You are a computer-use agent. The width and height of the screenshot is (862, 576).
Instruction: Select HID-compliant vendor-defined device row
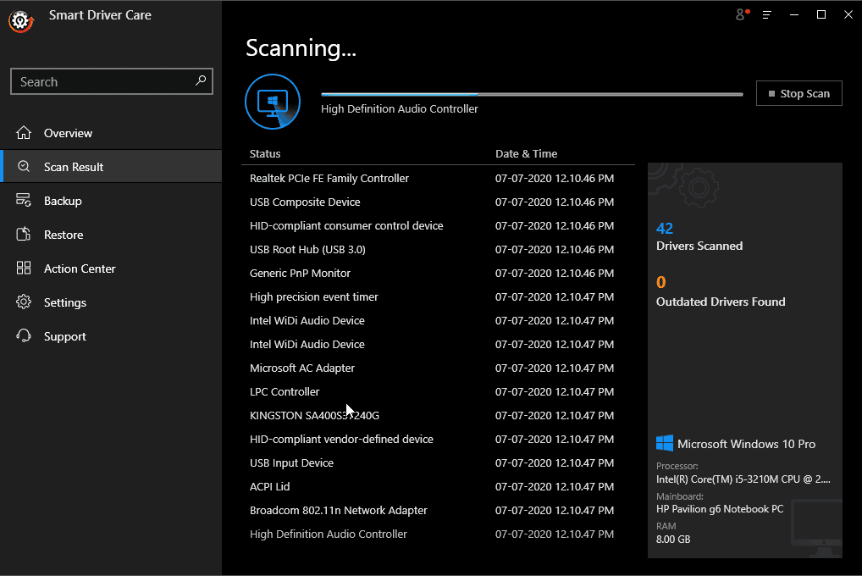click(x=438, y=439)
